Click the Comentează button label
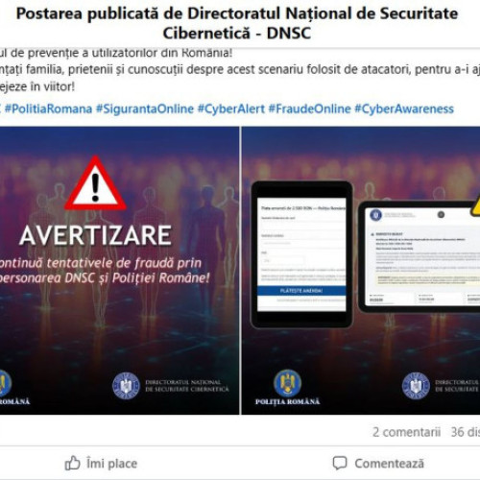 tap(389, 464)
